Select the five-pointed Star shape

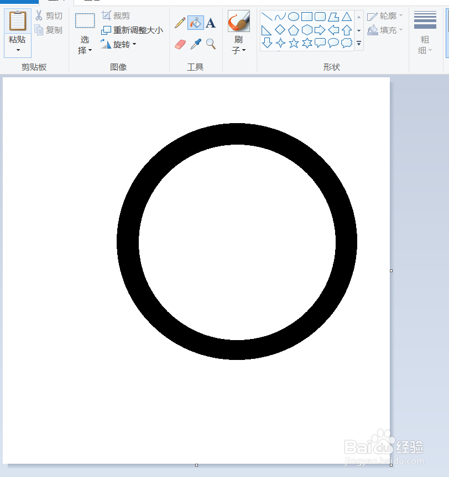294,44
